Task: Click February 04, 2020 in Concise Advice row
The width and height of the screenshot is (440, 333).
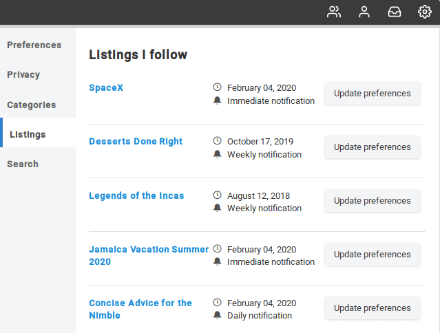Action: pyautogui.click(x=262, y=303)
